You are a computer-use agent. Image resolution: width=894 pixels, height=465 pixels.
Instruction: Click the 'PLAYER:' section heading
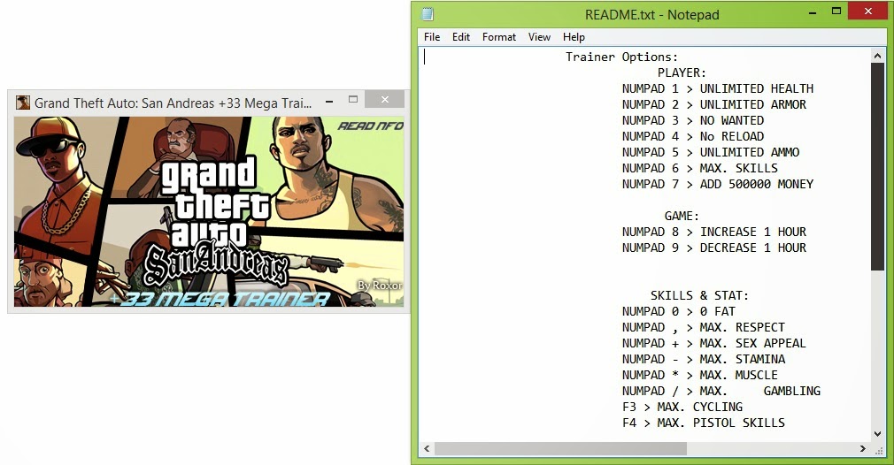tap(682, 72)
